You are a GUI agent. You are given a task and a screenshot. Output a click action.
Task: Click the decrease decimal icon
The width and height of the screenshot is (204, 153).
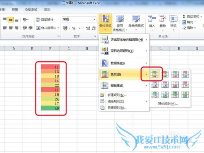click(94, 28)
